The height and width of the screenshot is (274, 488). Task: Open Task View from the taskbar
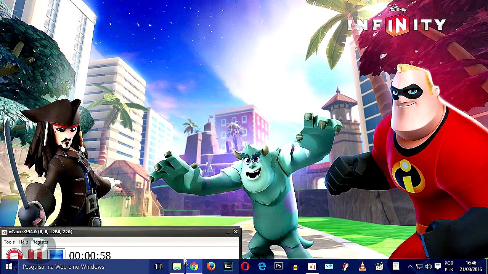[x=159, y=267]
